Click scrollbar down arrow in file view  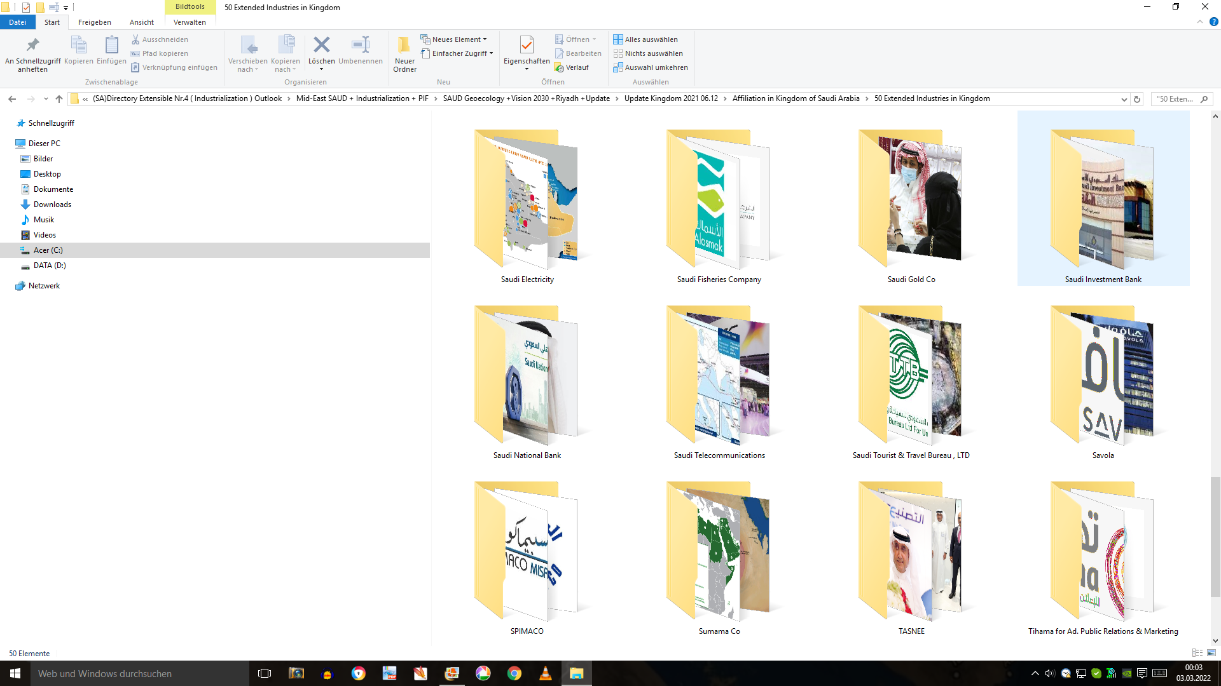click(x=1215, y=641)
